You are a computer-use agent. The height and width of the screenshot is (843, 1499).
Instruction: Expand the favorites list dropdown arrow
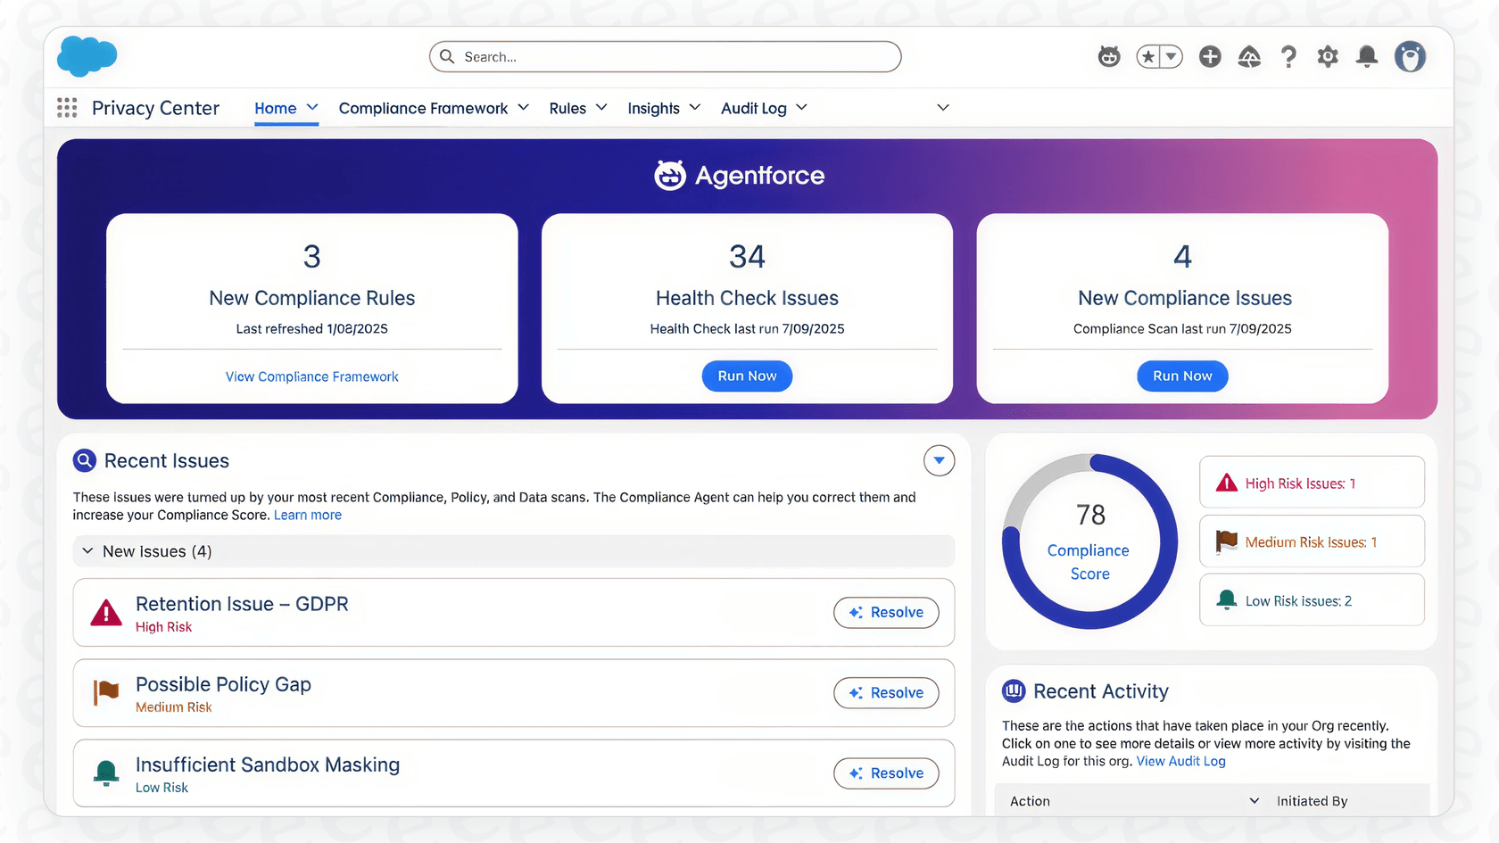click(x=1172, y=56)
